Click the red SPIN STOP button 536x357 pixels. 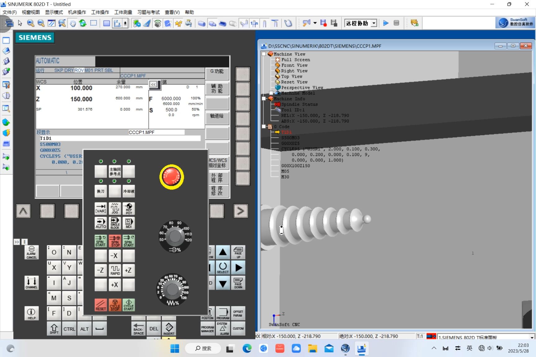[x=115, y=241]
